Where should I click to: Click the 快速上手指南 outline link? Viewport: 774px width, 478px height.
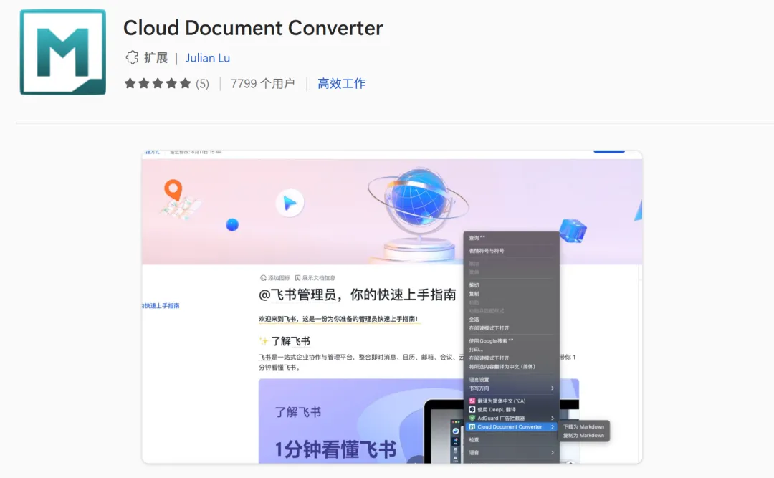pyautogui.click(x=161, y=306)
